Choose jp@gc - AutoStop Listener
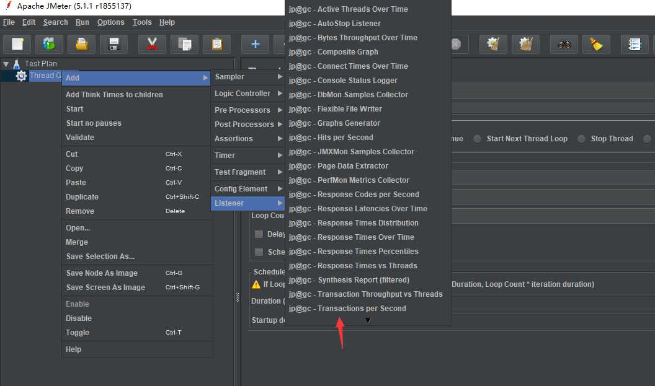The width and height of the screenshot is (655, 386). click(x=368, y=24)
